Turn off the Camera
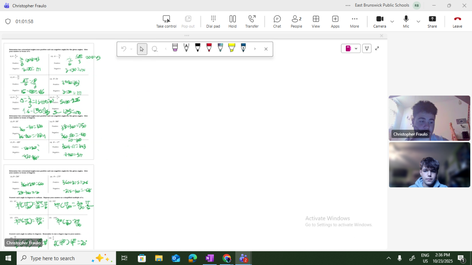 [379, 21]
